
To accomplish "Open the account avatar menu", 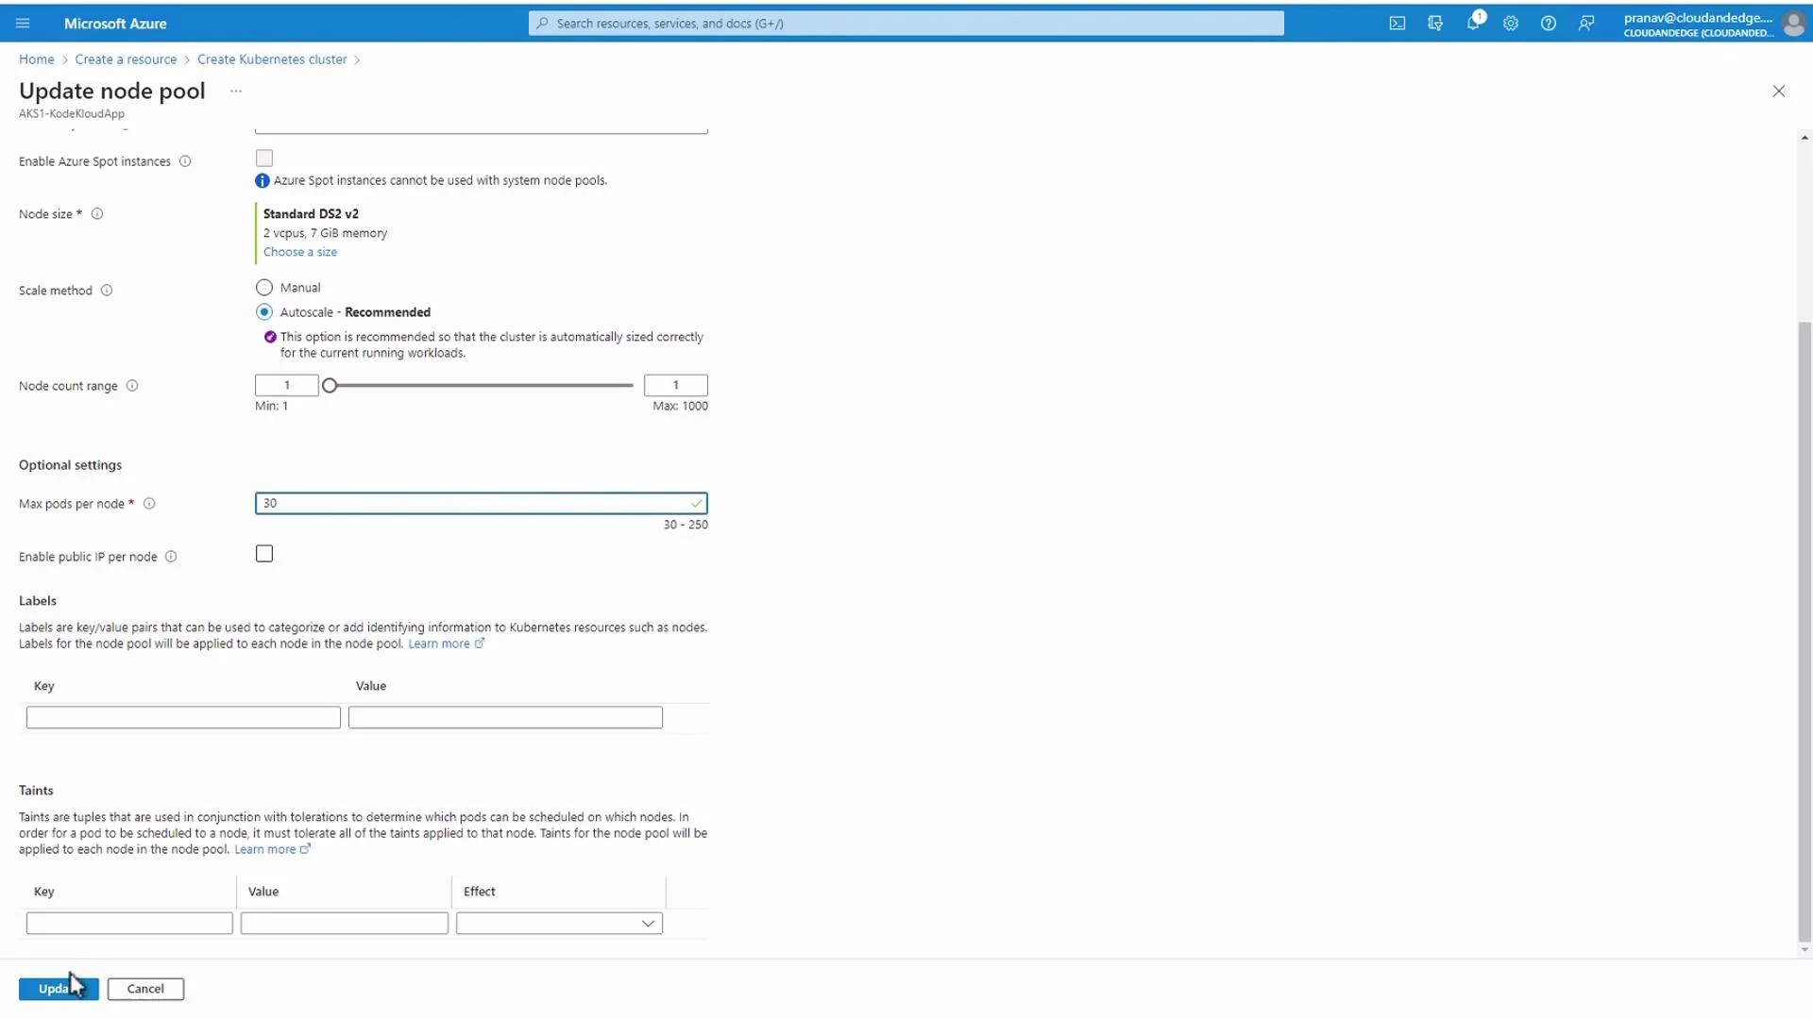I will (x=1793, y=23).
